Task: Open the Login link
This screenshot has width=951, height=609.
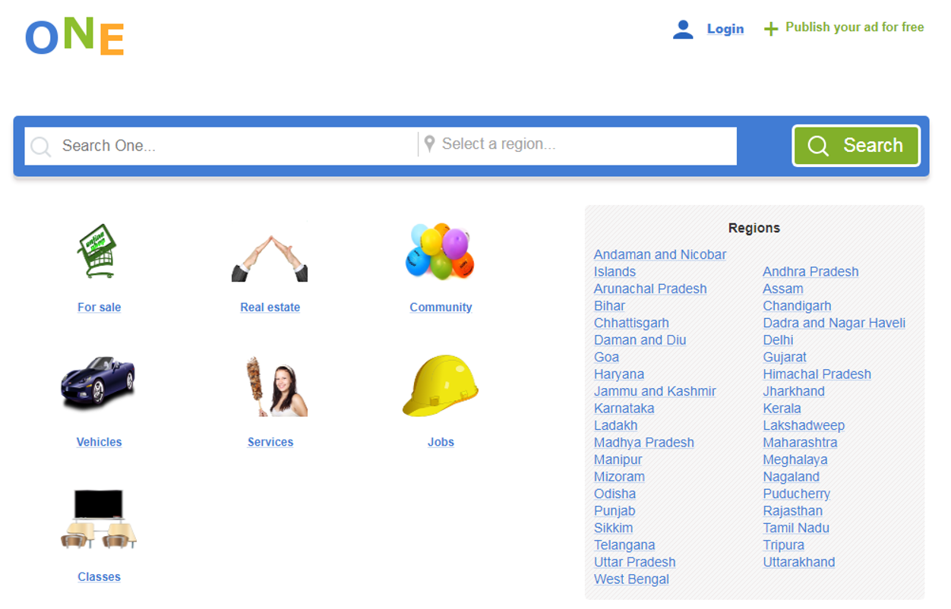Action: pos(725,28)
